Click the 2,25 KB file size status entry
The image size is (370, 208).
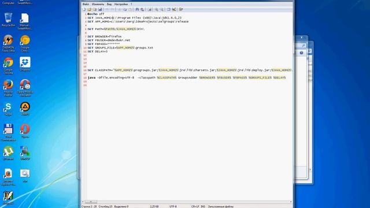tap(154, 206)
